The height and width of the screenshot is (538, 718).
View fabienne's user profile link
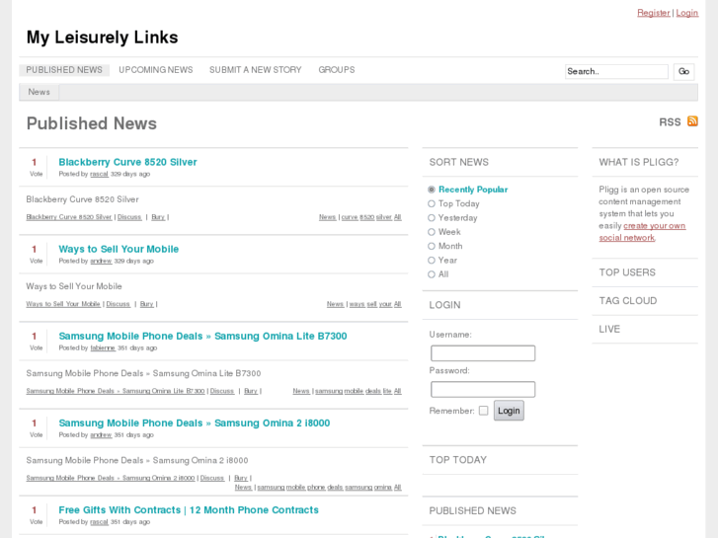pos(103,348)
